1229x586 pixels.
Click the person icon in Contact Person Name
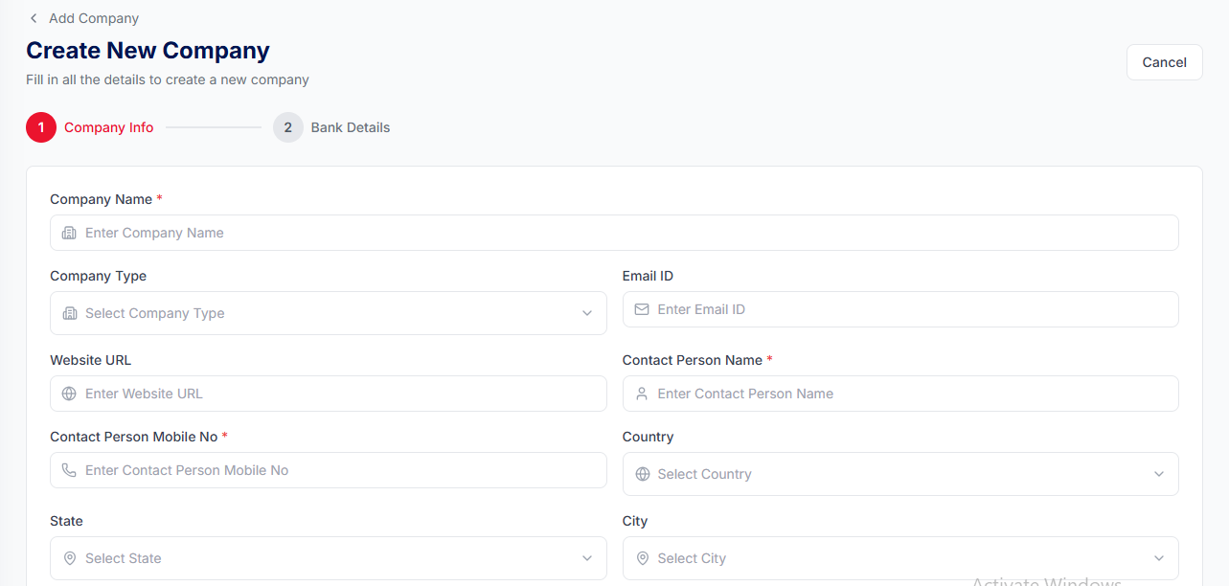(x=642, y=394)
